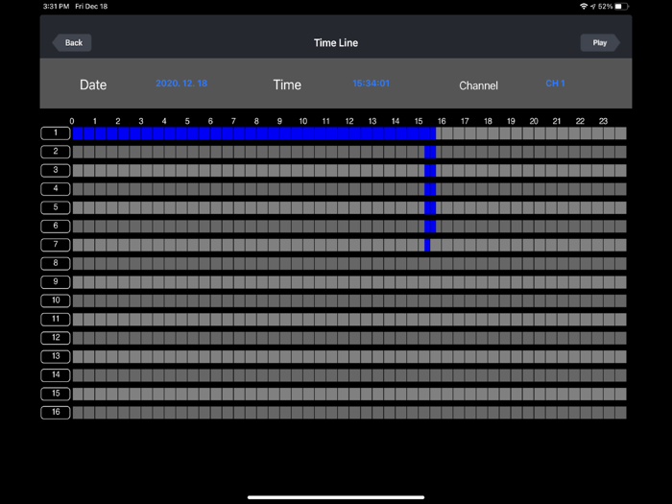The height and width of the screenshot is (504, 672).
Task: Jump to hour 12 on channel 1 timeline
Action: [355, 133]
